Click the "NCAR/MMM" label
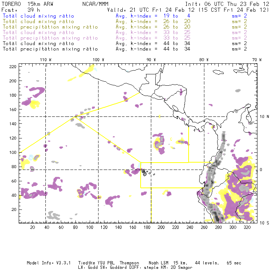271x271 pixels. [x=96, y=4]
